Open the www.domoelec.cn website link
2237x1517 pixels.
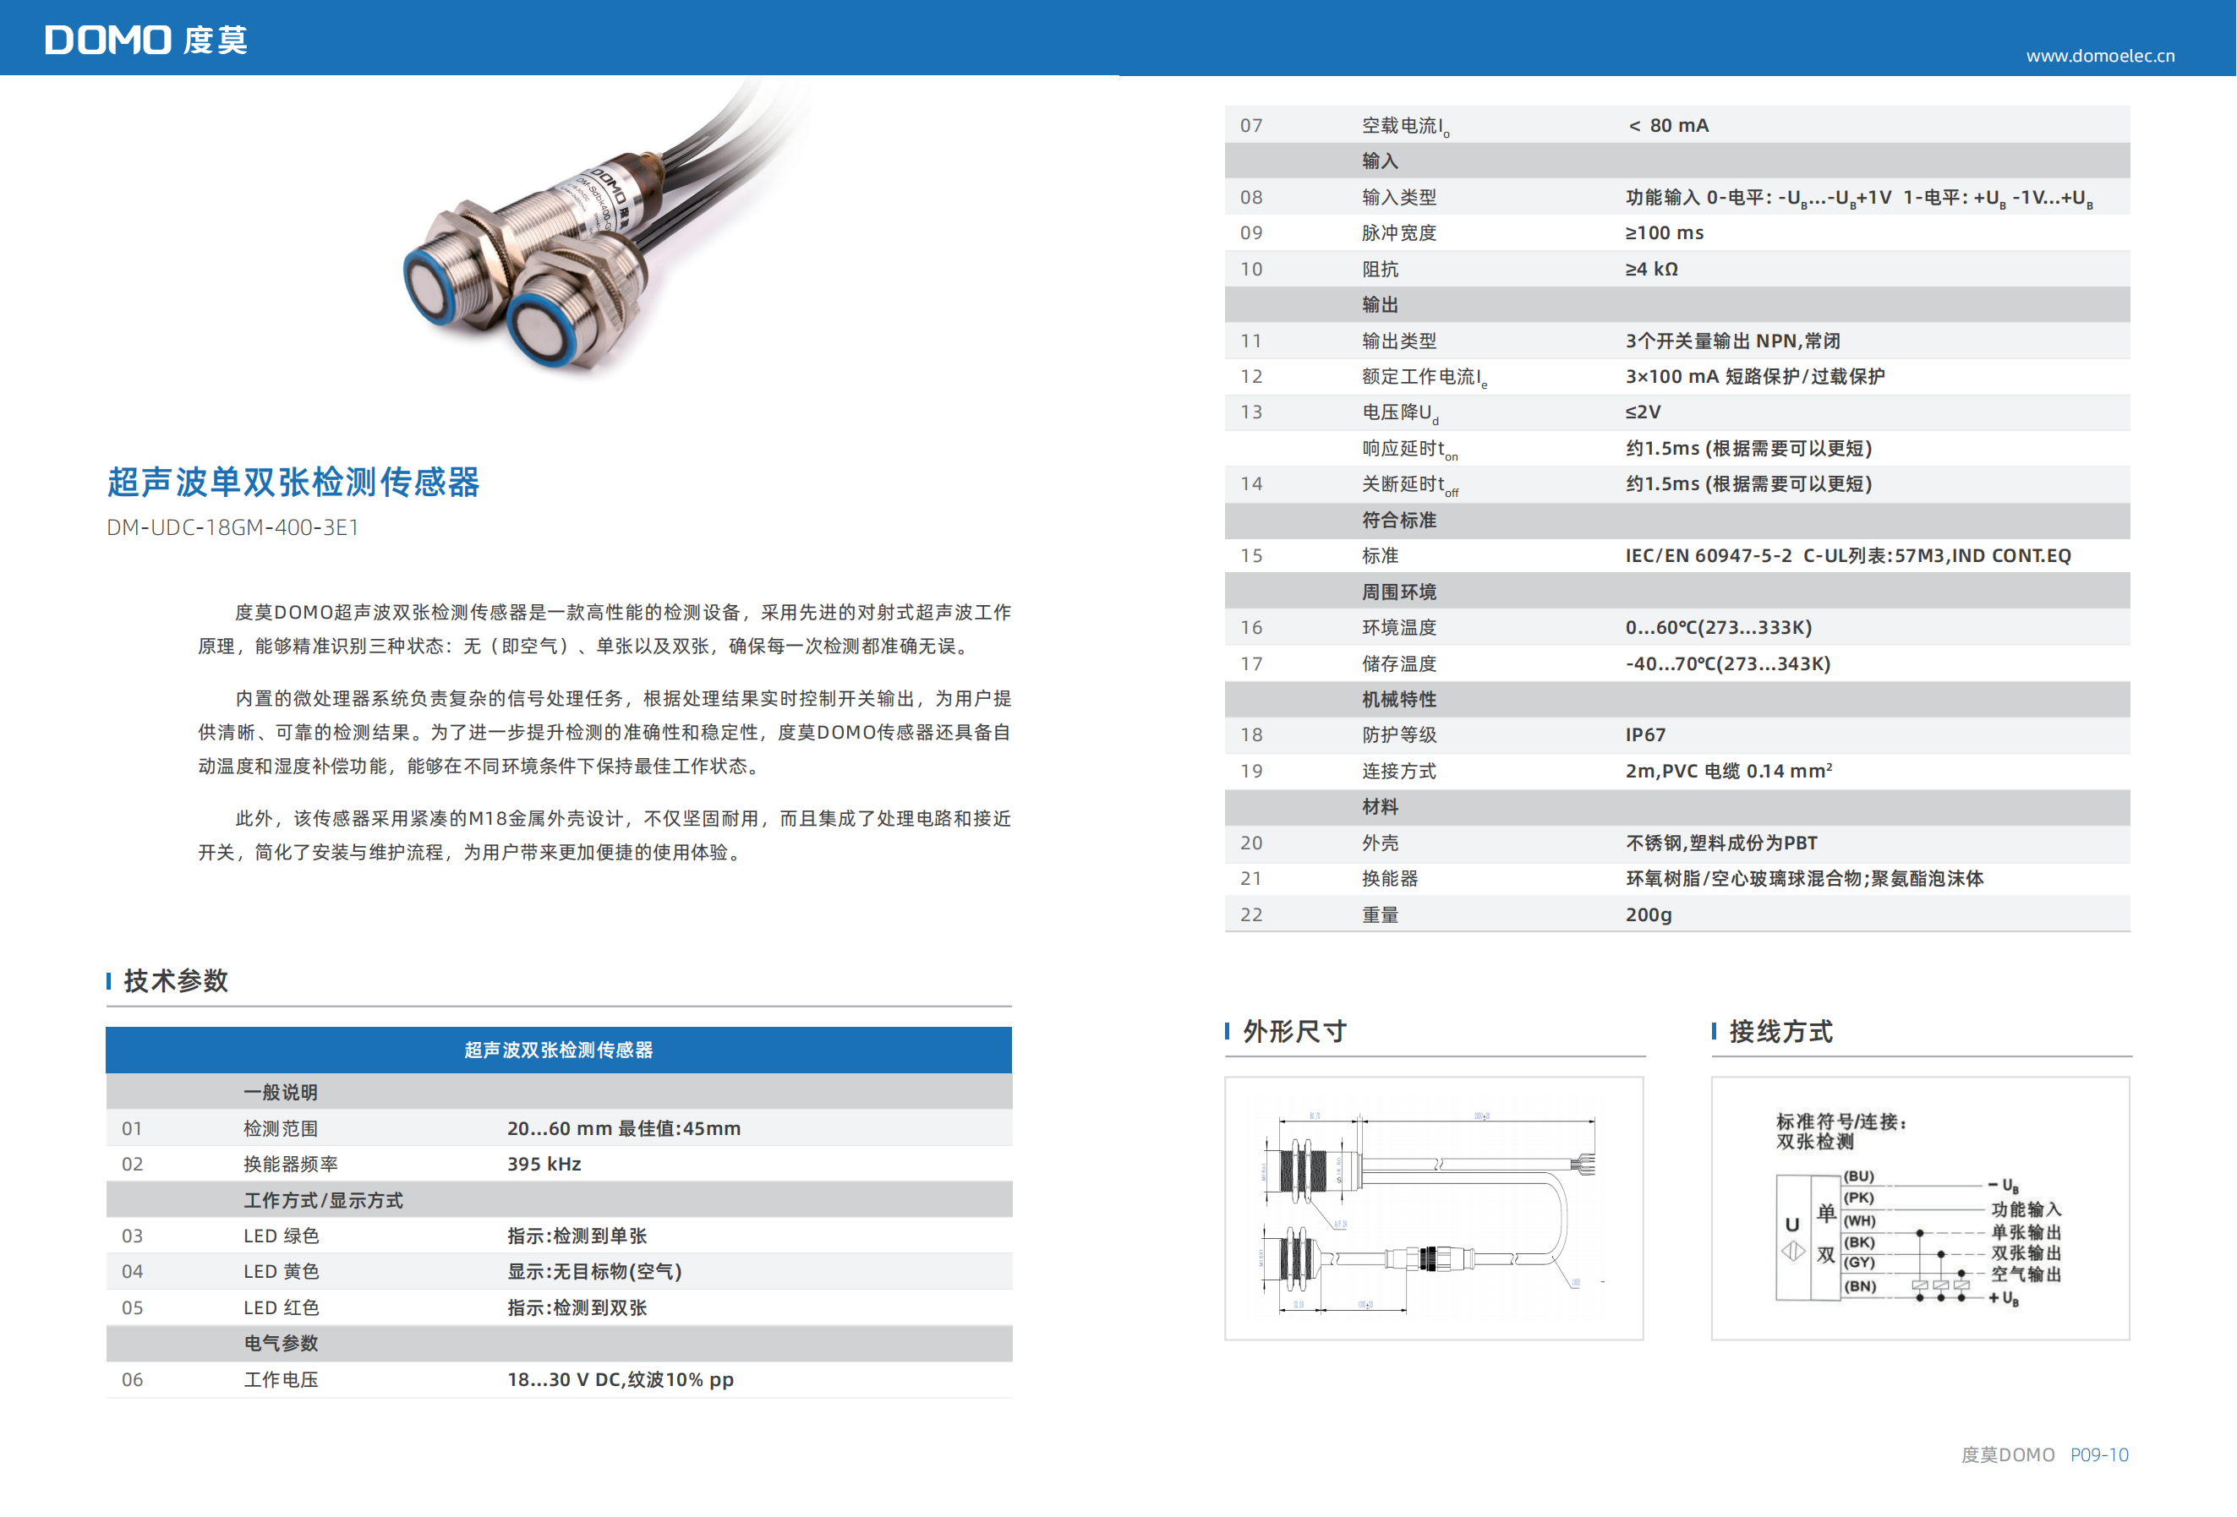[x=2100, y=56]
